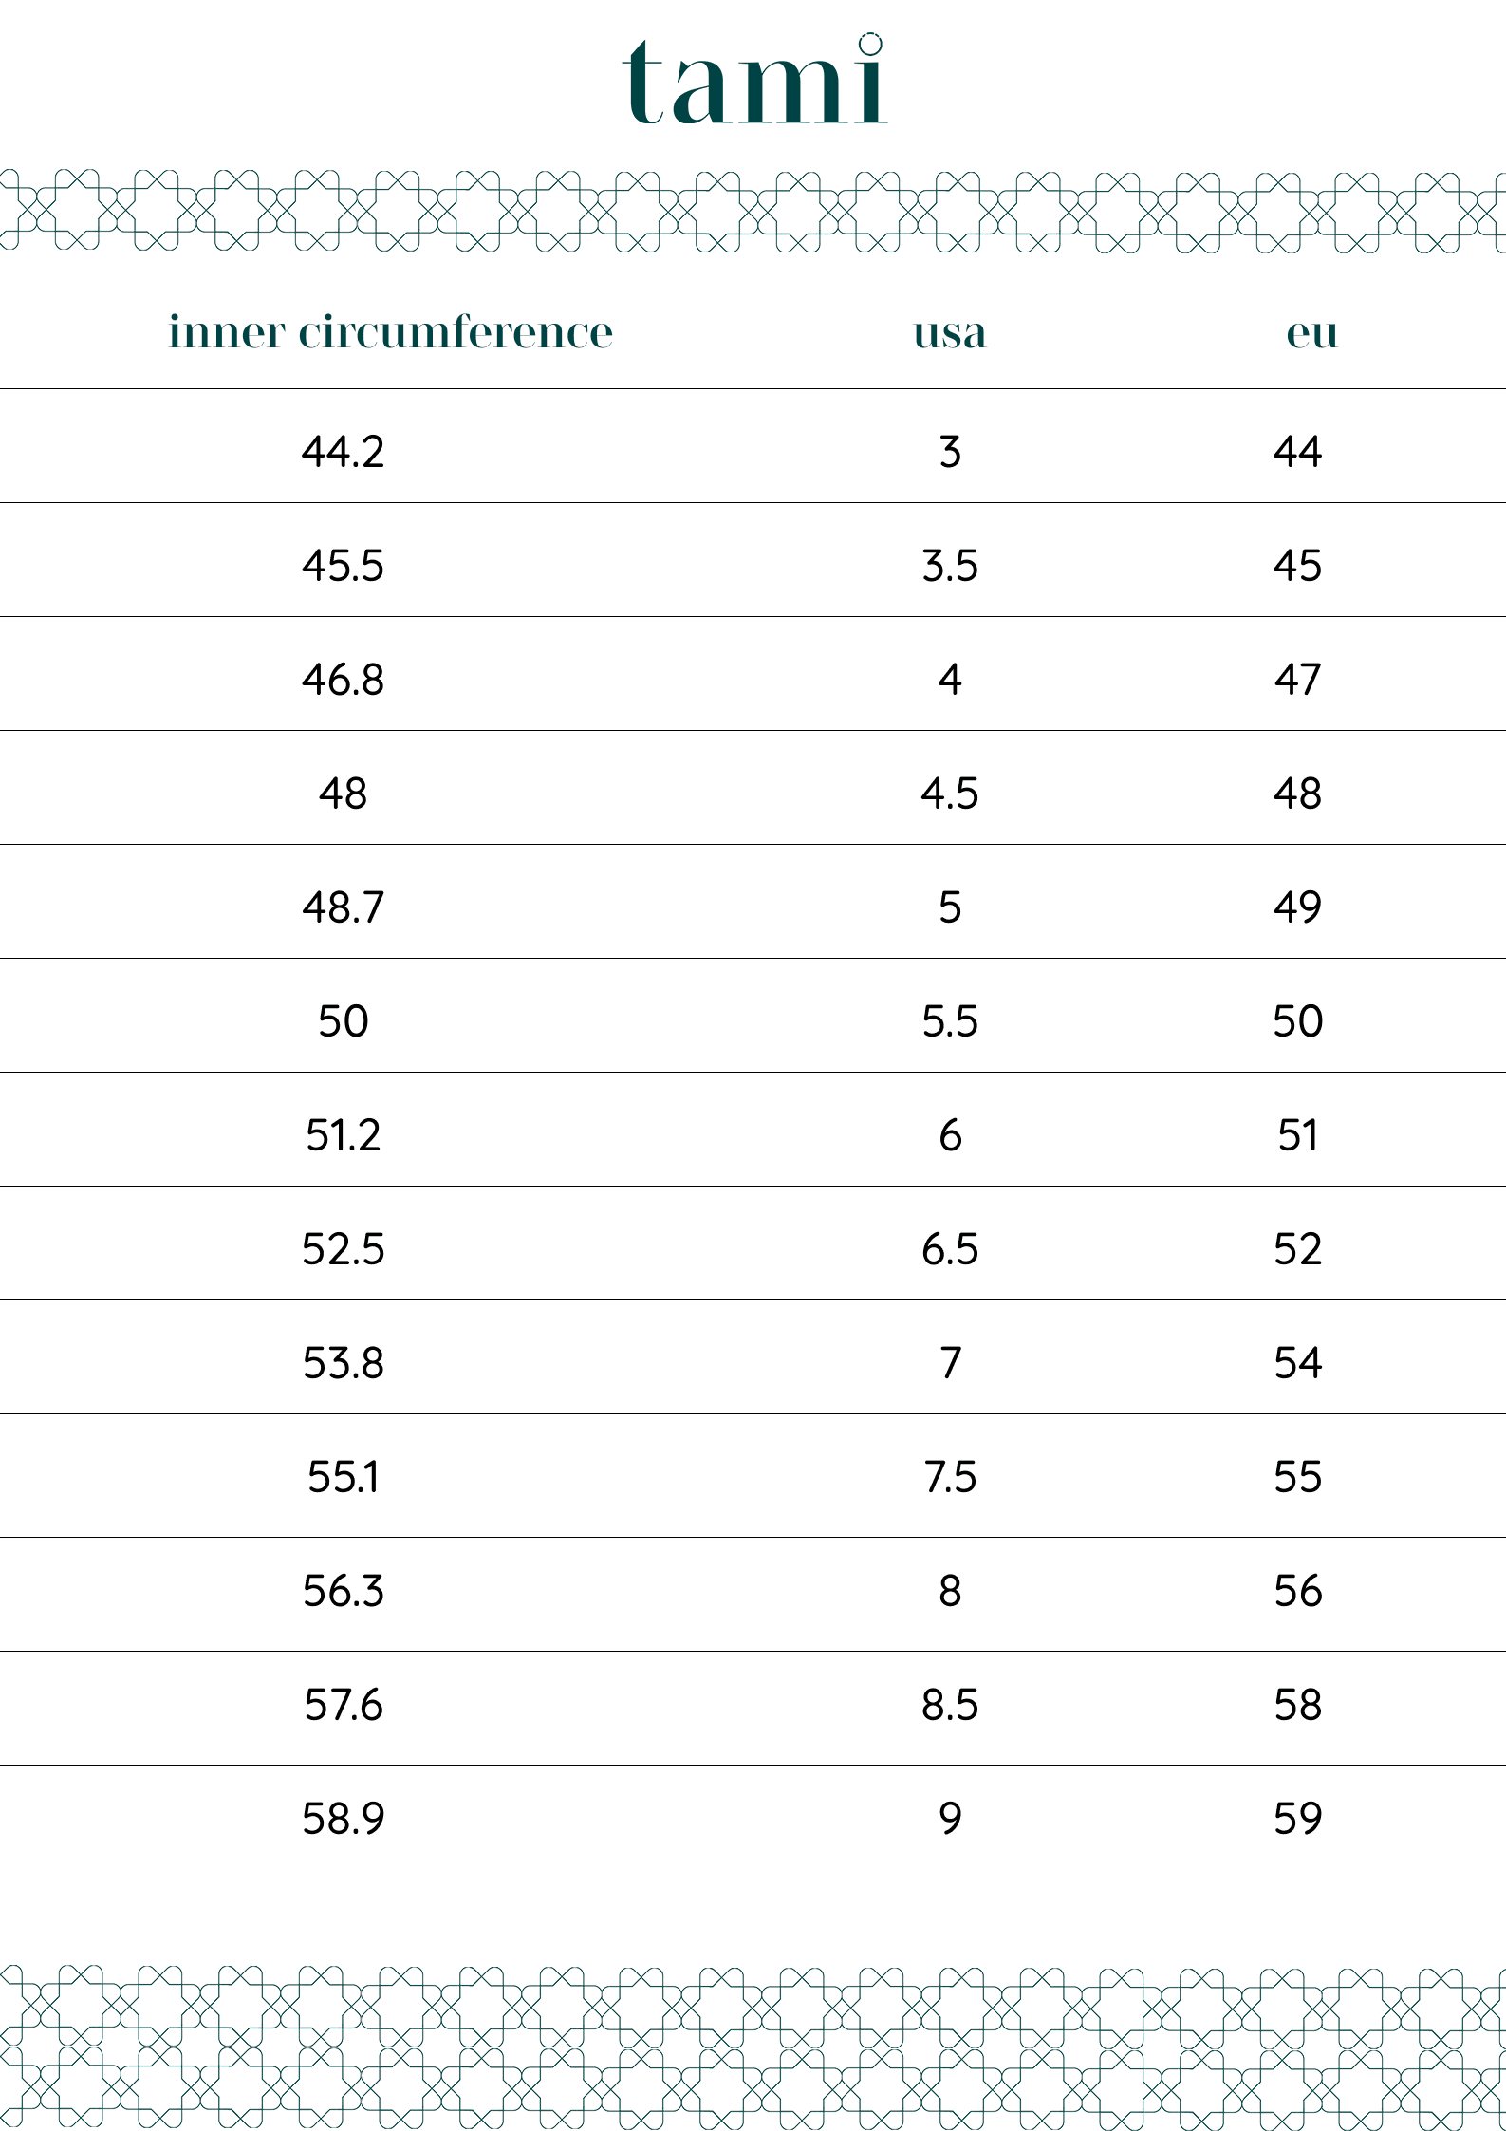
Task: Select the eu column header
Action: tap(1312, 334)
